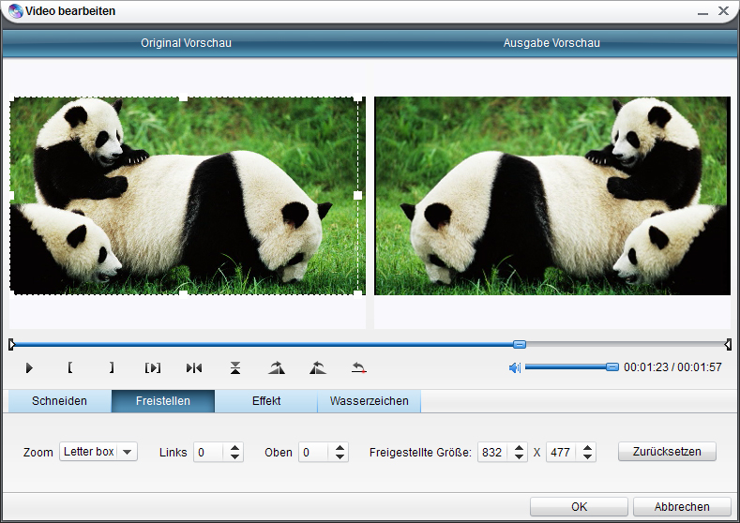This screenshot has height=523, width=740.
Task: Click the second rotate icon
Action: [317, 367]
